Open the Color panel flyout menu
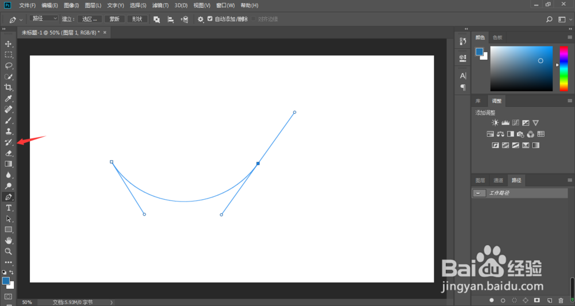 point(569,37)
